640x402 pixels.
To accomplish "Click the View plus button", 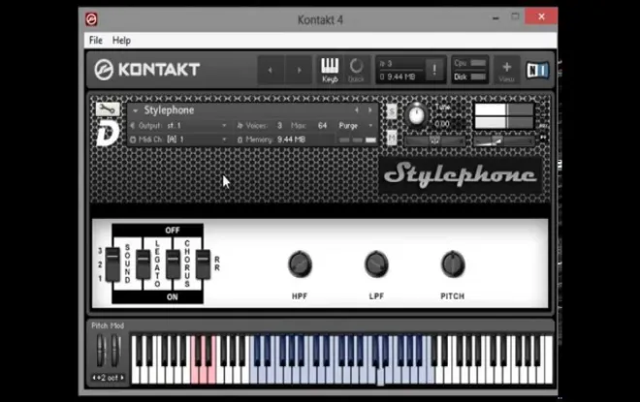I will 506,70.
